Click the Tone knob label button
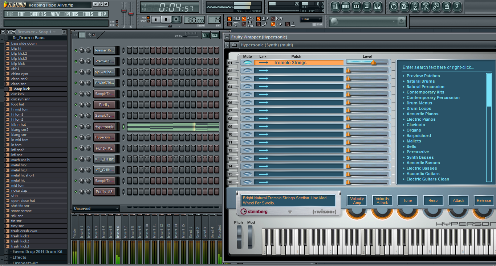The width and height of the screenshot is (496, 266). (x=408, y=200)
